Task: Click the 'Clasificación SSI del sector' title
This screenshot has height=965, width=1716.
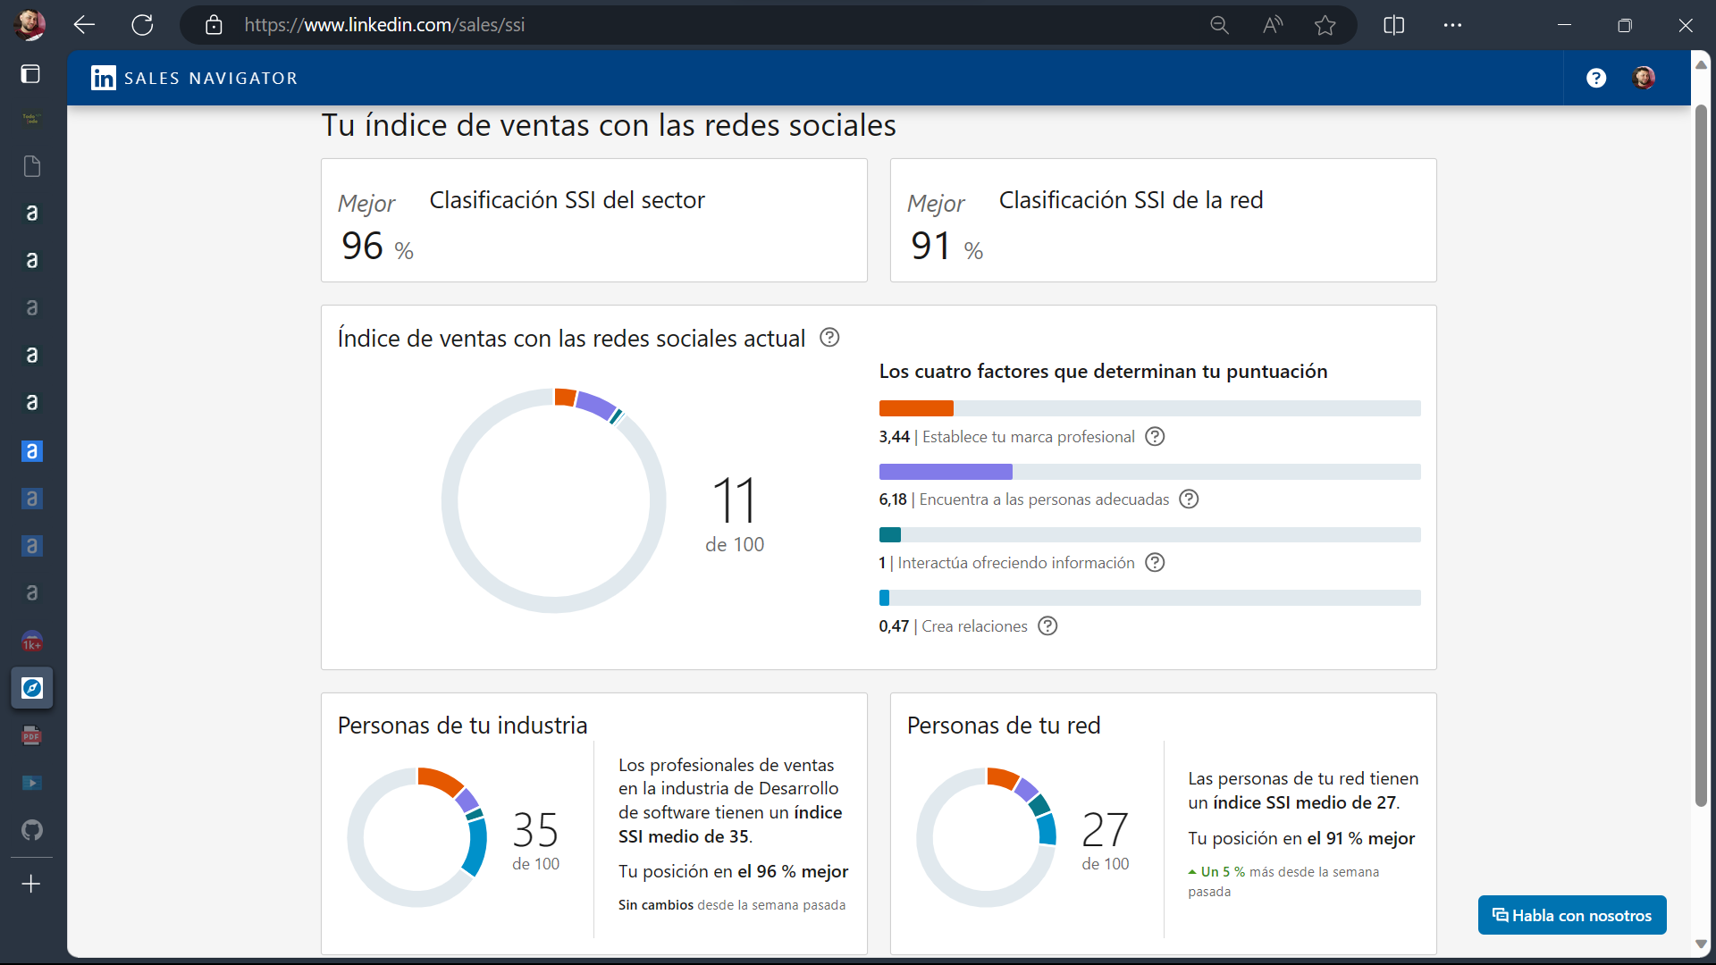Action: [x=568, y=200]
